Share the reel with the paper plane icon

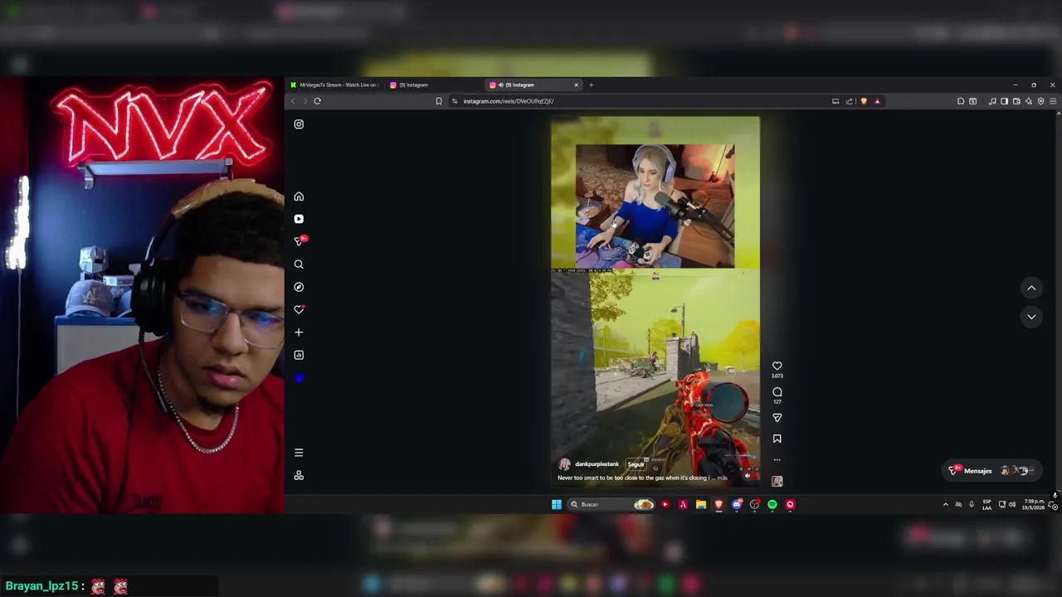[x=777, y=418]
